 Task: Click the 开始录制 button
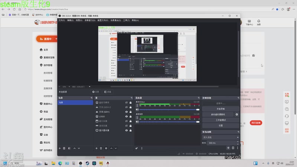(221, 109)
